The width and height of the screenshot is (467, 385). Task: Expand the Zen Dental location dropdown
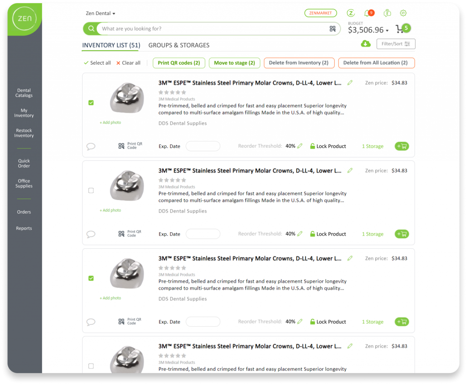(101, 14)
